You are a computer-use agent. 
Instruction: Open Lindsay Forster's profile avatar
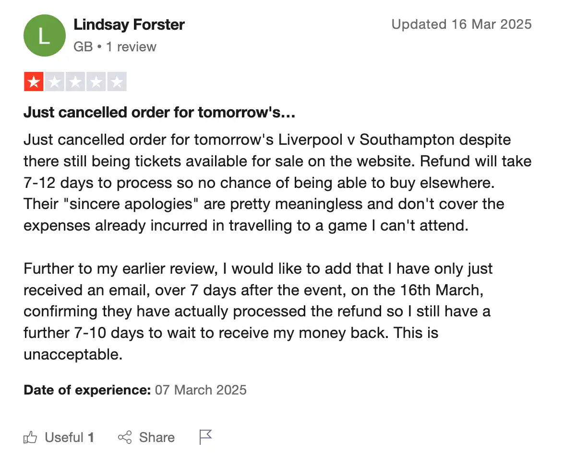point(44,35)
